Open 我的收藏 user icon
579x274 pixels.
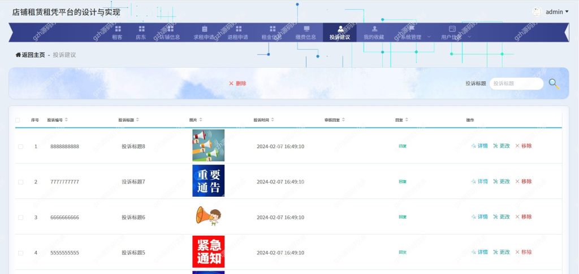(x=374, y=29)
